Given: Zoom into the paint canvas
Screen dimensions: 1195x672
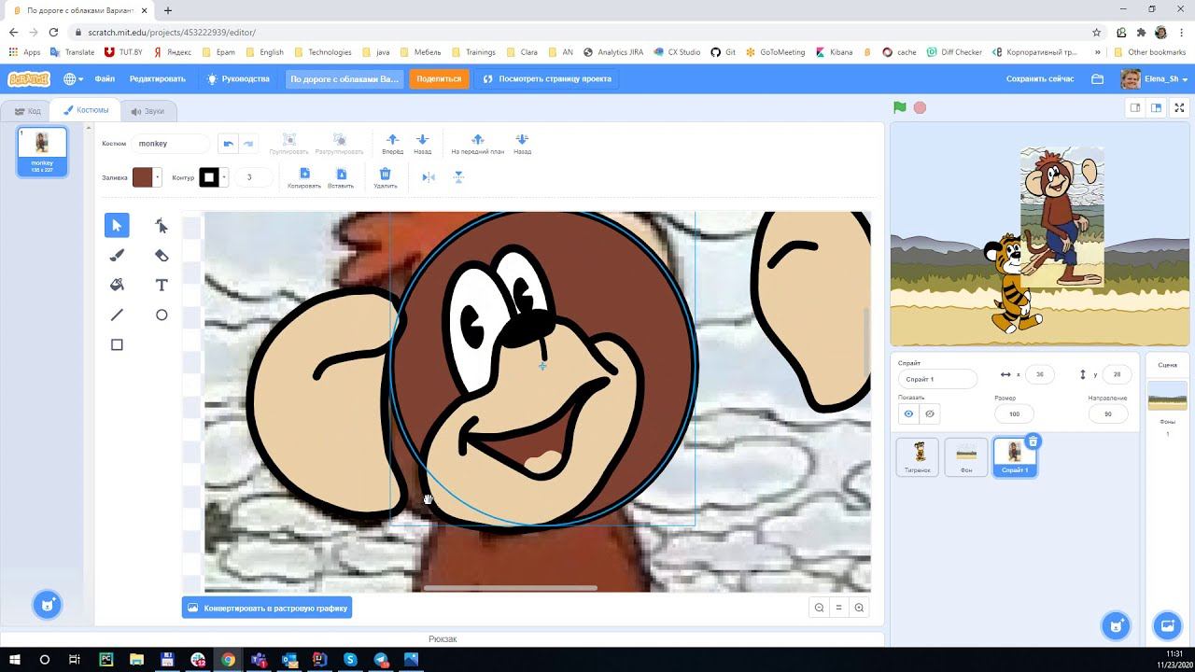Looking at the screenshot, I should (x=859, y=608).
